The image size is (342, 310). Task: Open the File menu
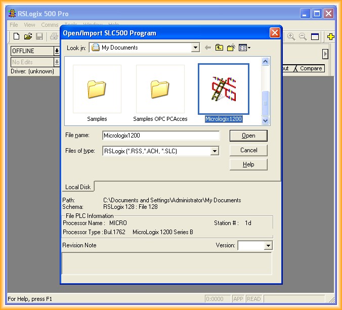14,25
